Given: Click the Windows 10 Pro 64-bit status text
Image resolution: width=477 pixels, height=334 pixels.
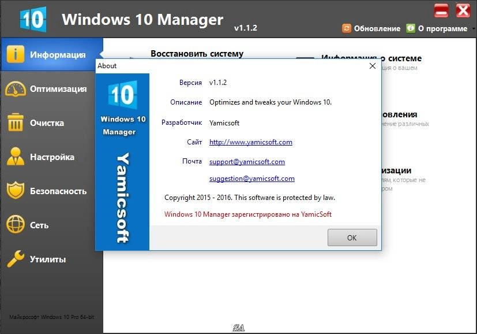Looking at the screenshot, I should tap(52, 317).
